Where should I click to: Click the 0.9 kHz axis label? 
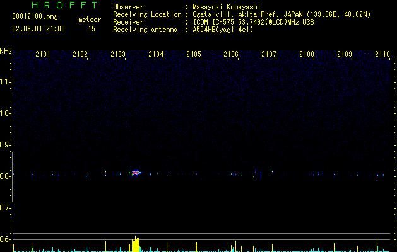(x=5, y=145)
